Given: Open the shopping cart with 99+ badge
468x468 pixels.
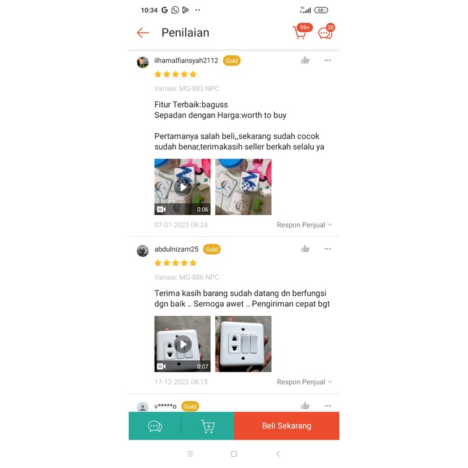Looking at the screenshot, I should tap(302, 31).
